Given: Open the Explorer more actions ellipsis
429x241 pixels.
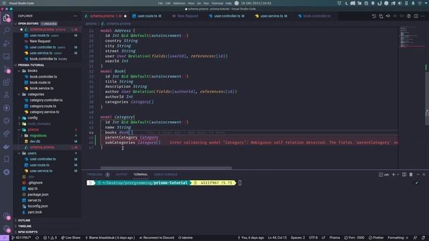Looking at the screenshot, I should [x=75, y=16].
